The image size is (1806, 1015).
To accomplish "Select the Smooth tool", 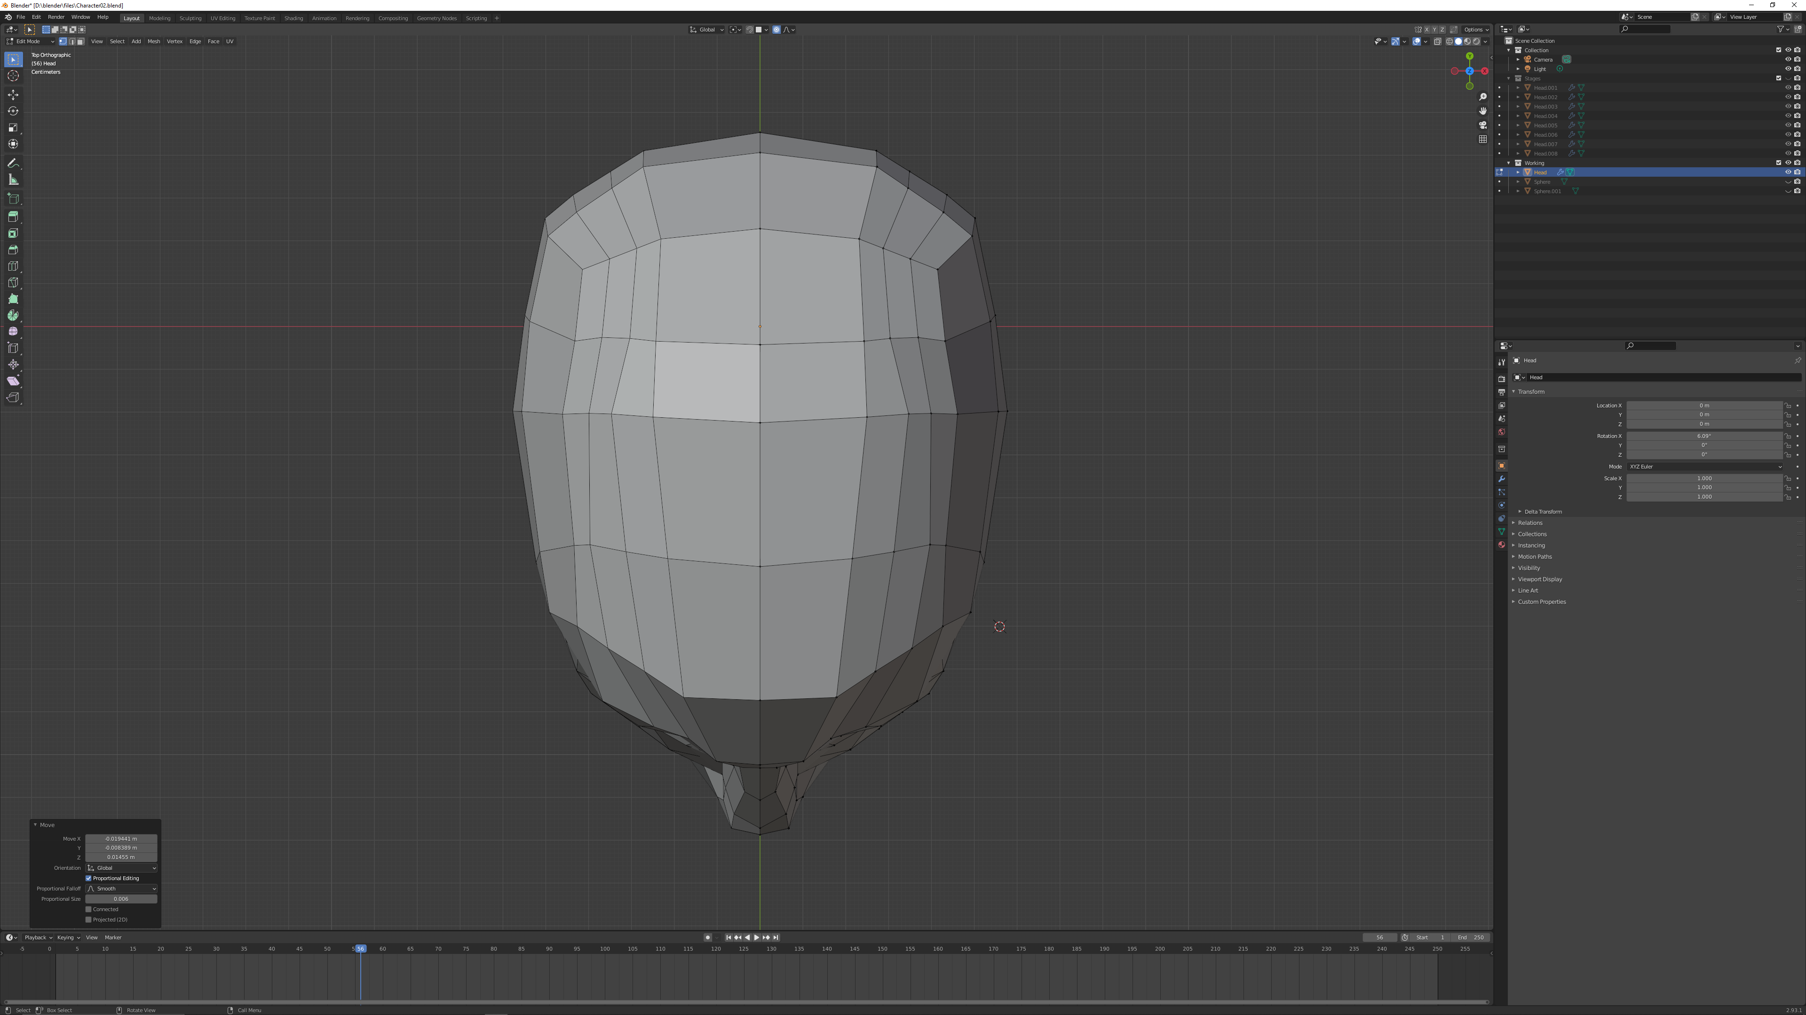I will click(x=13, y=332).
